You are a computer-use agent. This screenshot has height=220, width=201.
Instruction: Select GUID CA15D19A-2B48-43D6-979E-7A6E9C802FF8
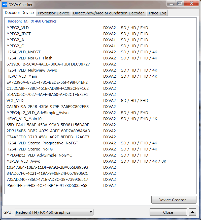(100, 107)
